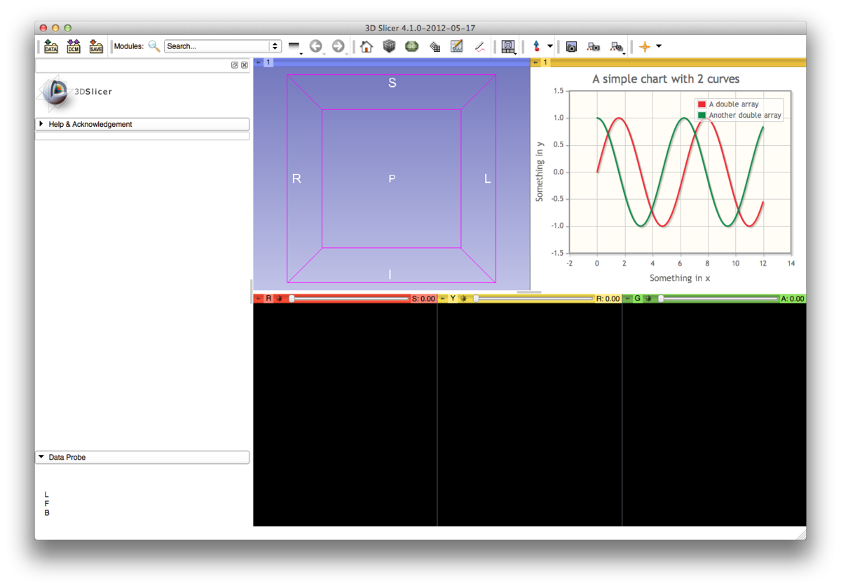Select the orange crosshair icon
The height and width of the screenshot is (588, 841).
pos(645,47)
